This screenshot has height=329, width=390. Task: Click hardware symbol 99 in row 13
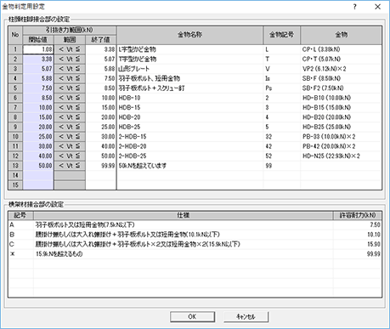tap(282, 166)
